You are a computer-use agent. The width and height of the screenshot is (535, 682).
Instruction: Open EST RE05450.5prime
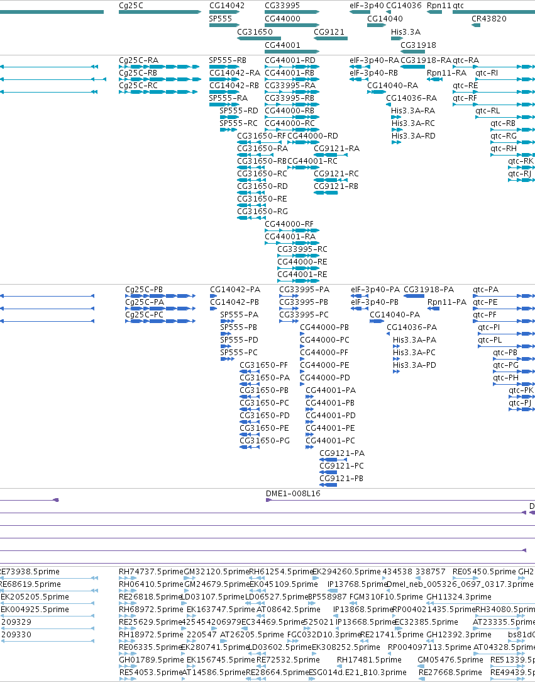click(x=484, y=572)
